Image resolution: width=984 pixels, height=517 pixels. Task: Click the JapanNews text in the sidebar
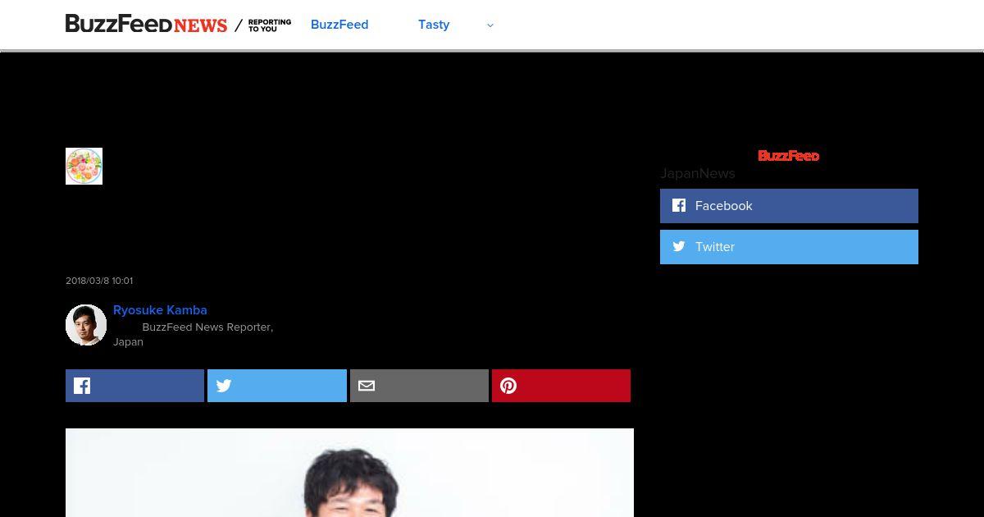tap(698, 173)
